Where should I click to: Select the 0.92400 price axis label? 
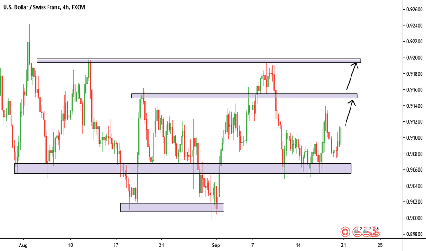pos(414,26)
